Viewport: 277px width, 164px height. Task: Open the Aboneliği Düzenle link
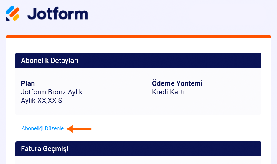(x=42, y=128)
